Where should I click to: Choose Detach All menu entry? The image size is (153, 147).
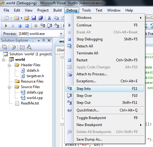[104, 46]
